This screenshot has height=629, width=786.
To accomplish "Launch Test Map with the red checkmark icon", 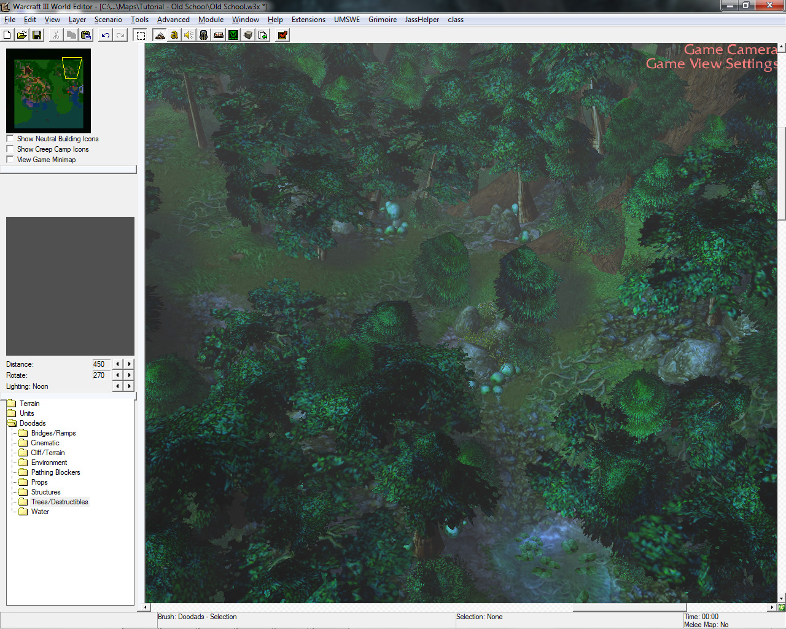I will pos(282,35).
